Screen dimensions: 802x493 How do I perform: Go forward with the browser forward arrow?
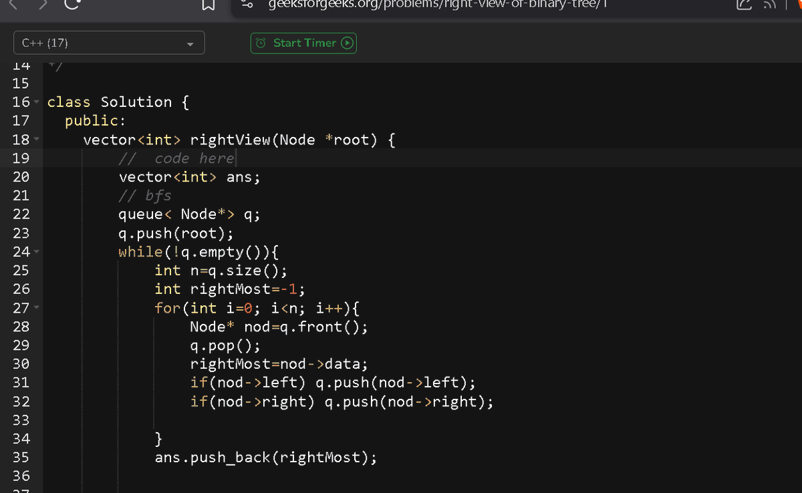click(43, 5)
